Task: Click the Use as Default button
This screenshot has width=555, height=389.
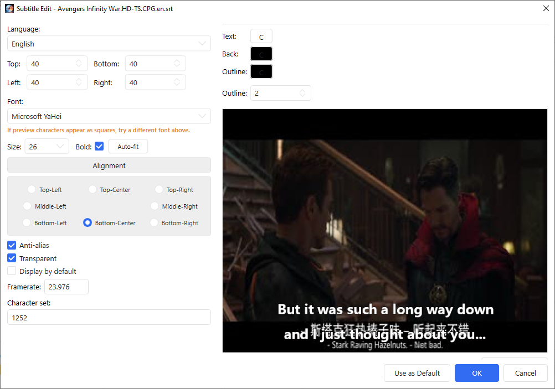Action: 417,373
